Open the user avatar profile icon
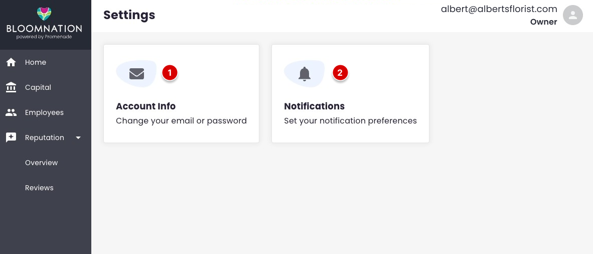 tap(572, 16)
